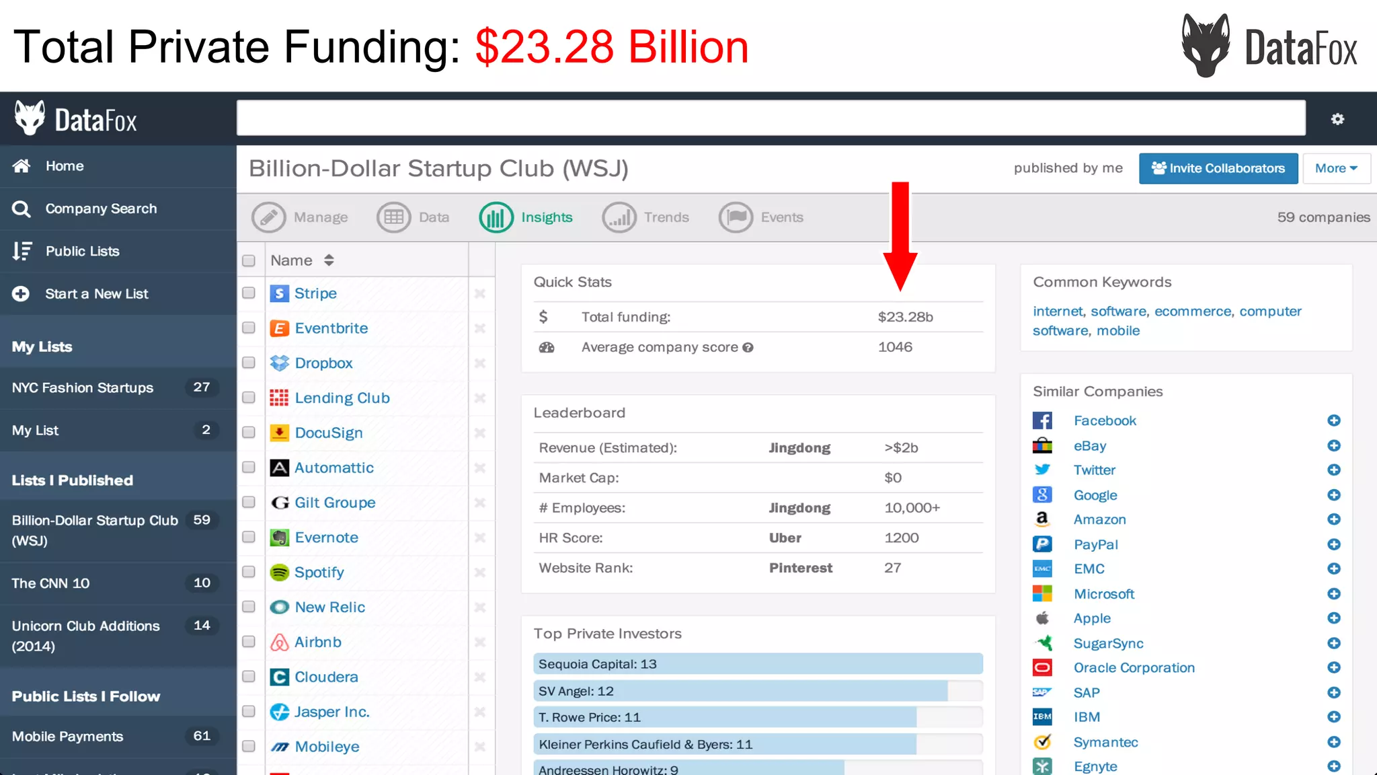Switch to the Insights tab
This screenshot has width=1377, height=775.
click(526, 217)
